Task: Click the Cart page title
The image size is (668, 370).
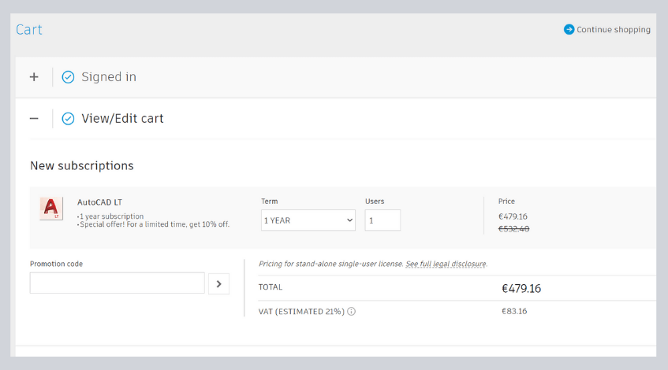Action: (29, 30)
